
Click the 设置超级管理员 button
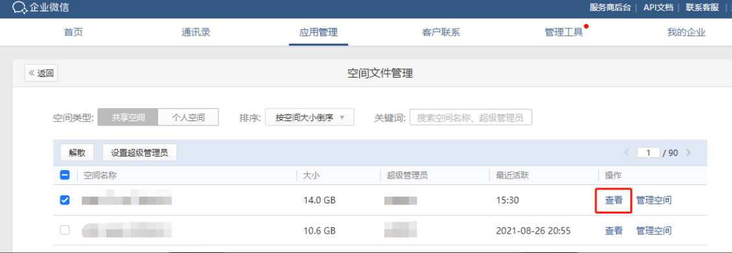(x=139, y=152)
